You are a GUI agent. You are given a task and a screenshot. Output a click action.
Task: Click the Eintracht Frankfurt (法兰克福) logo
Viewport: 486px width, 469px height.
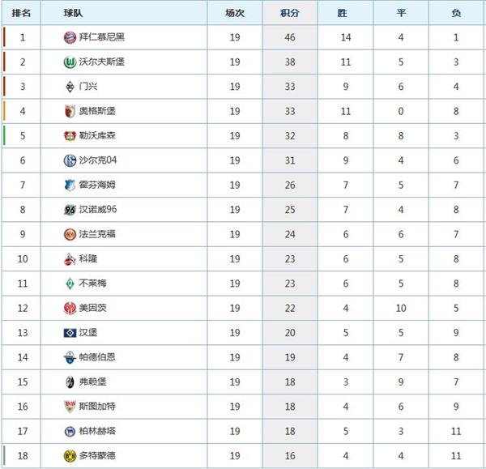70,234
